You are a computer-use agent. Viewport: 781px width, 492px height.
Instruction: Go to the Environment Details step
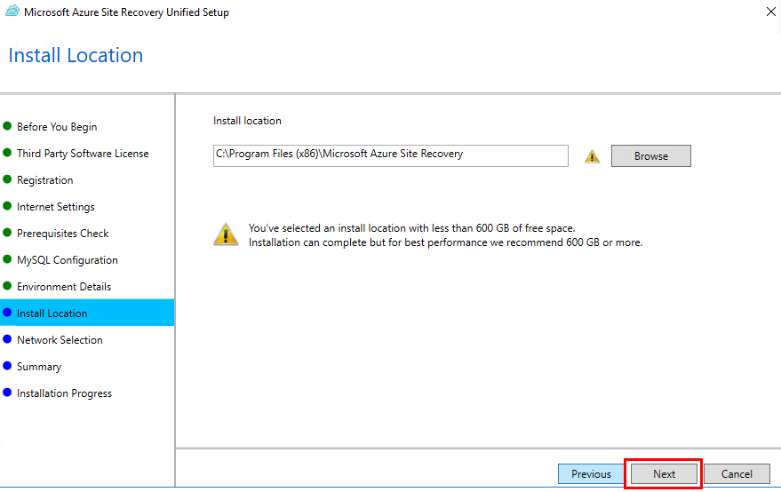(64, 286)
